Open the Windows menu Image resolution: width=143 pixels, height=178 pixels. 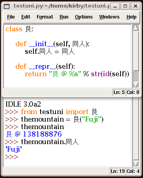[109, 17]
